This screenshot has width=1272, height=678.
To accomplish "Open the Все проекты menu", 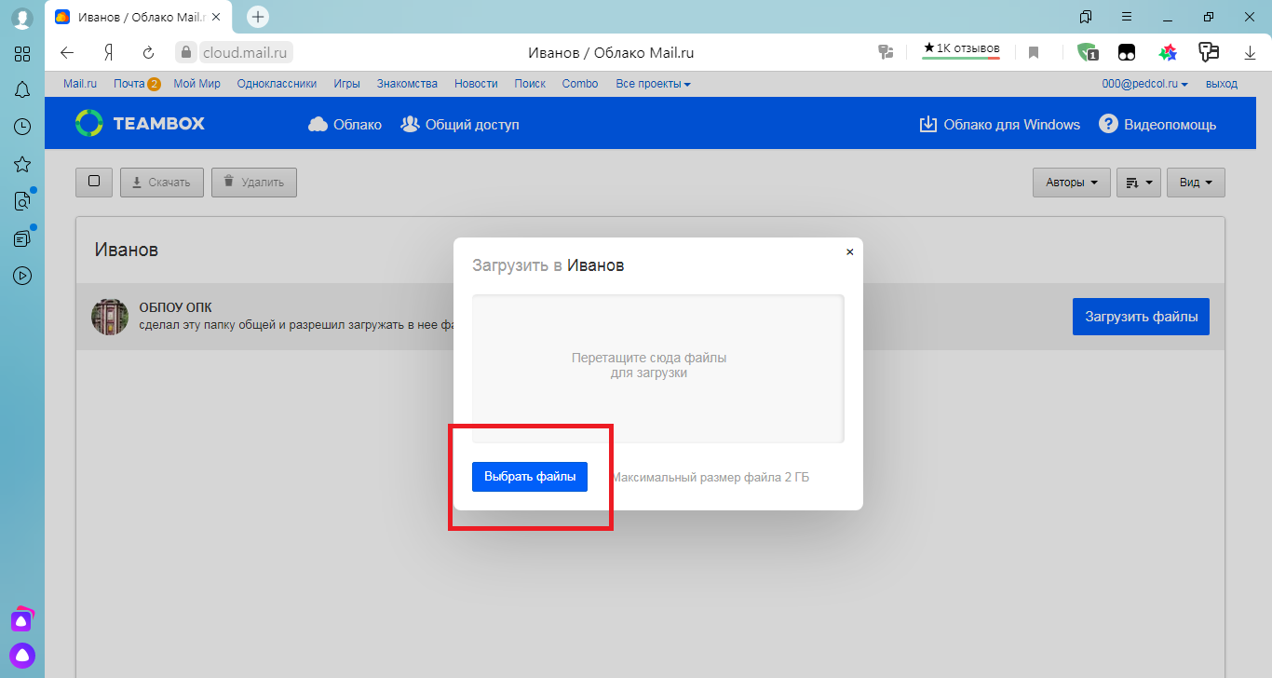I will [x=653, y=84].
